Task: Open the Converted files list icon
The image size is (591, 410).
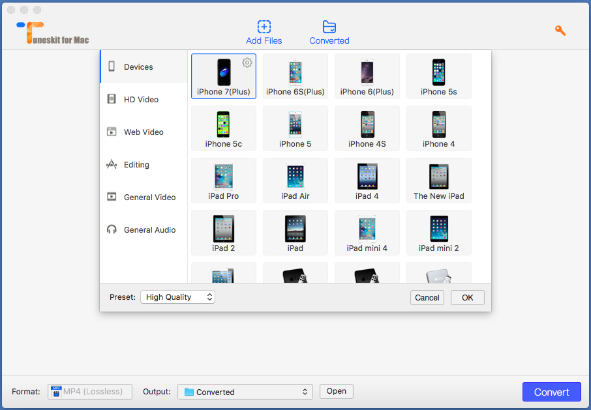Action: coord(329,27)
